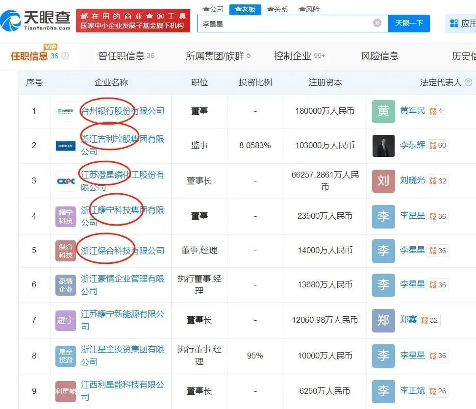Click the Taizhou Bank logo thumbnail

[65, 111]
